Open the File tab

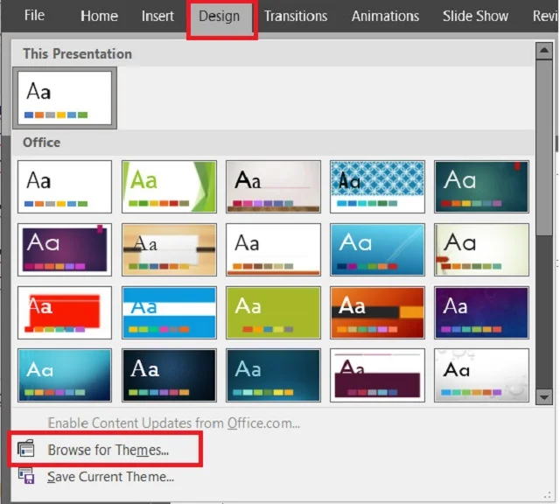coord(34,16)
